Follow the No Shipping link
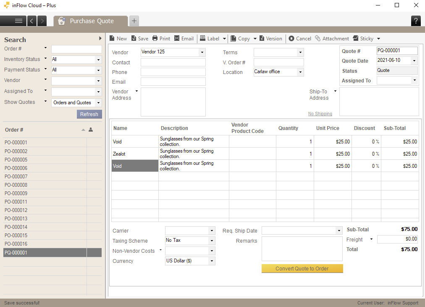This screenshot has height=307, width=425. click(320, 114)
